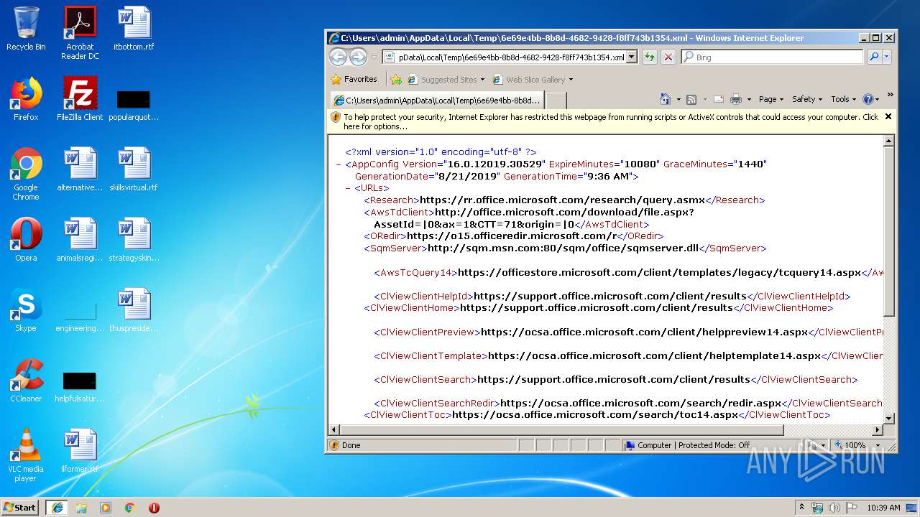The height and width of the screenshot is (517, 920).
Task: Click the Forward navigation arrow
Action: coord(358,57)
